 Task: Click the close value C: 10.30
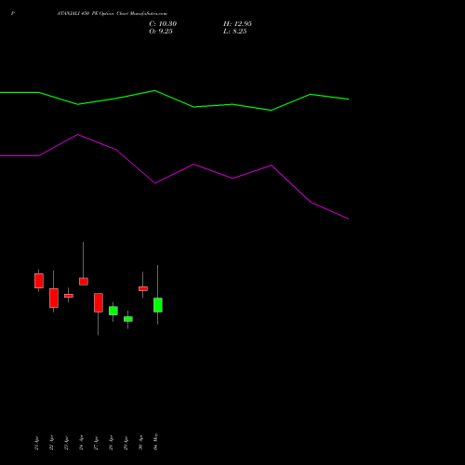point(163,24)
